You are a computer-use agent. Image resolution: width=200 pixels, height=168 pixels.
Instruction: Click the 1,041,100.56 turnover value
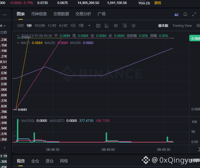pyautogui.click(x=117, y=3)
